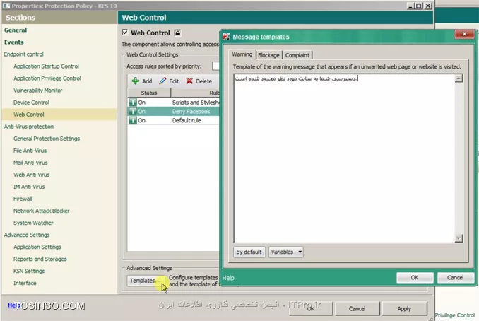Click scroll down arrow of template text area

point(459,238)
